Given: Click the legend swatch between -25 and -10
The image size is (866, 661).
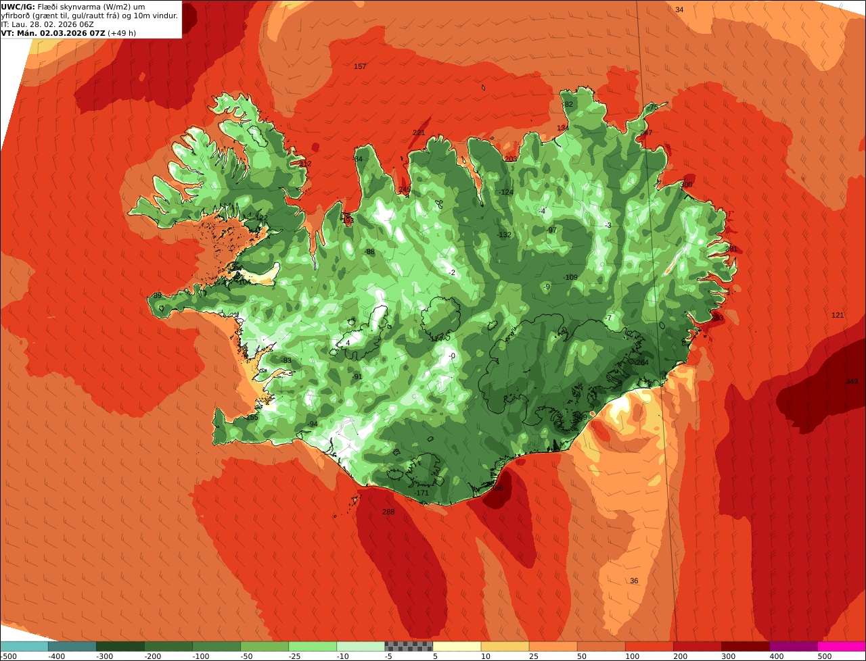Looking at the screenshot, I should (x=313, y=646).
